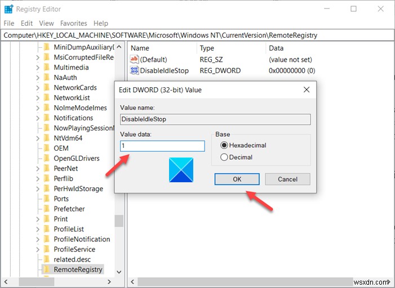Select the OEM folder icon
Screen dimensions: 395x288
coord(47,148)
